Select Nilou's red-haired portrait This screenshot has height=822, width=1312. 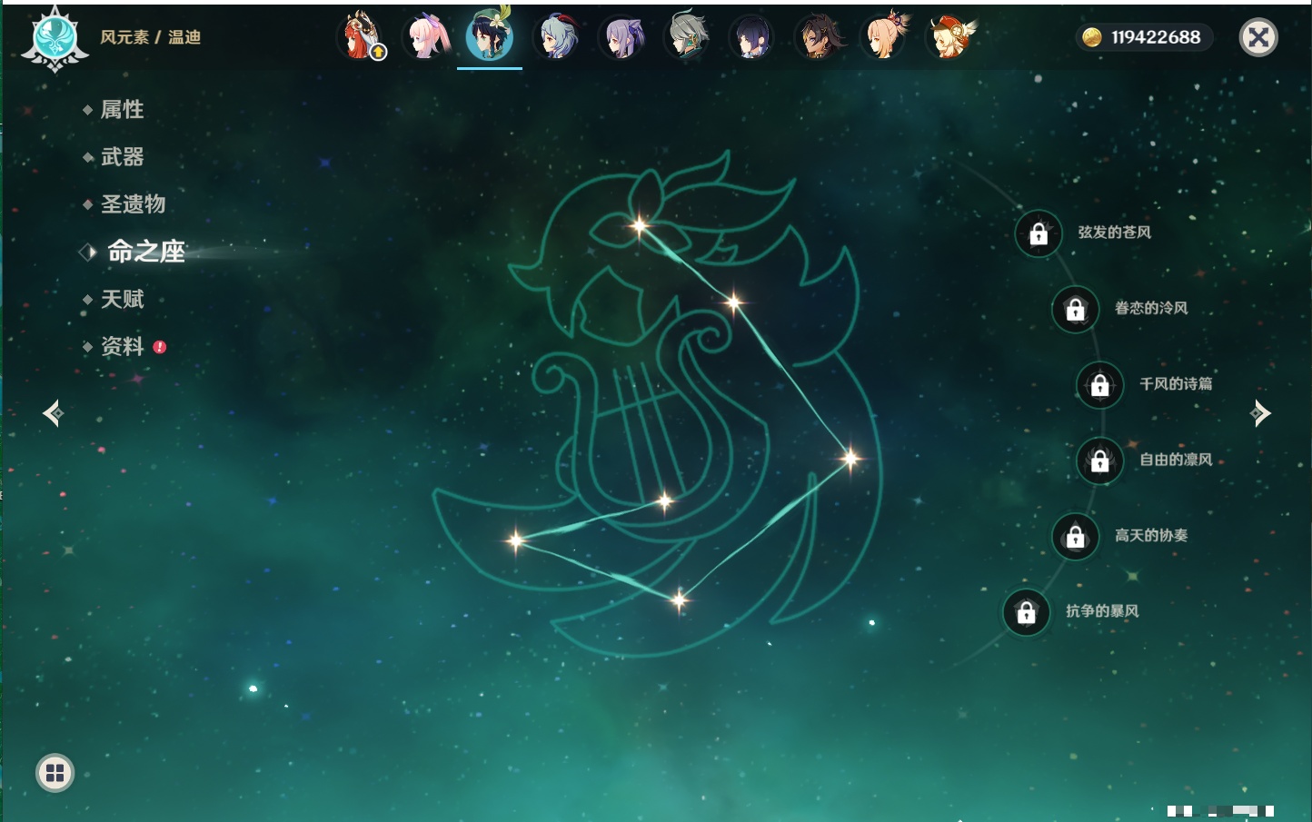point(361,37)
